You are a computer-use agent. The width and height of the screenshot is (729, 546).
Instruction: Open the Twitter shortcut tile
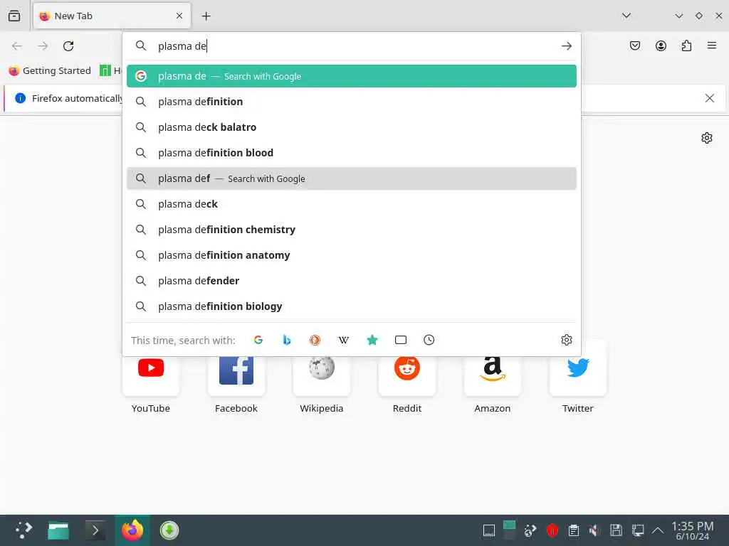[578, 377]
